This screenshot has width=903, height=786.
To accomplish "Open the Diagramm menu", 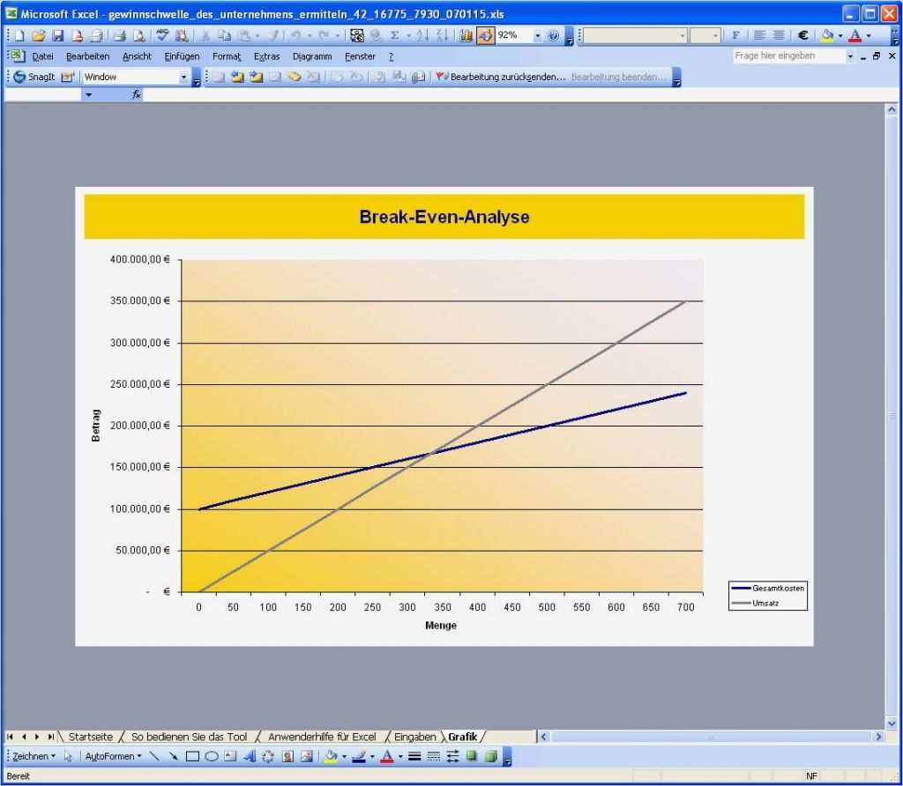I will (312, 56).
